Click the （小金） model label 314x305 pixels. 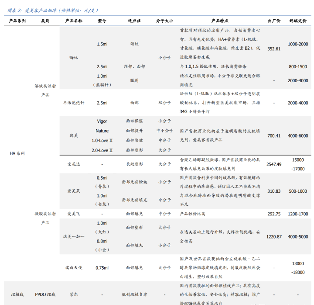102,250
